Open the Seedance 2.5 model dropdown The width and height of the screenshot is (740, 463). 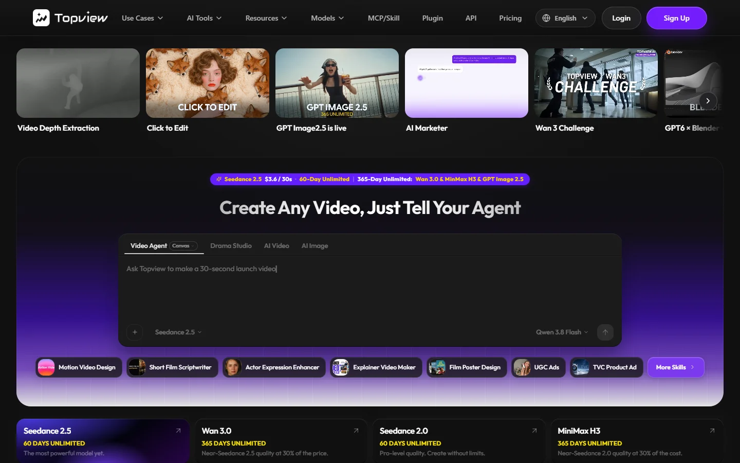(178, 332)
